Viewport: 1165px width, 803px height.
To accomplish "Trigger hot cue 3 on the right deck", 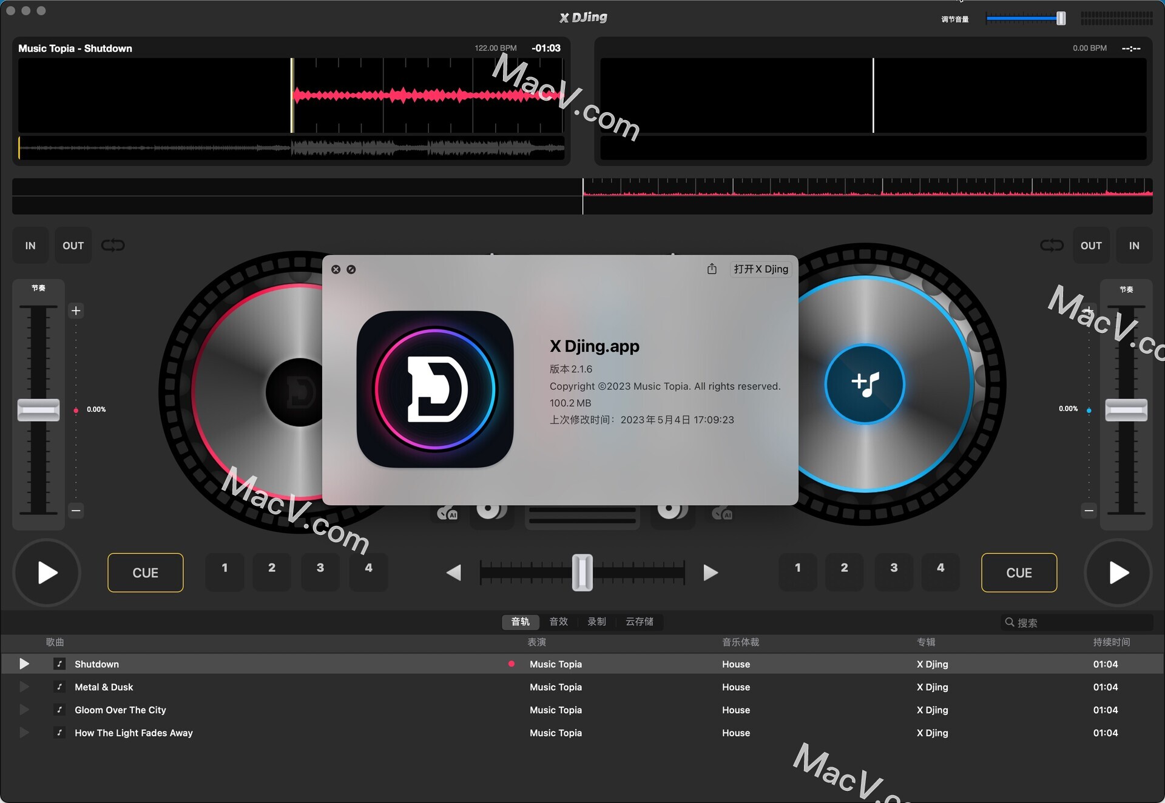I will (x=894, y=571).
